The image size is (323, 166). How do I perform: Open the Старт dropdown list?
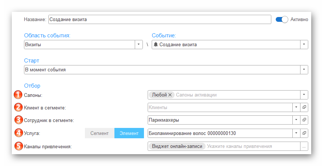[x=304, y=70]
